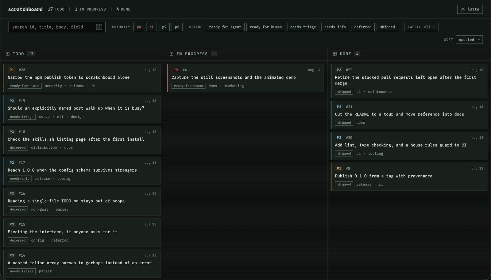Image resolution: width=491 pixels, height=280 pixels.
Task: Click the DONE column count badge 4
Action: click(x=357, y=54)
